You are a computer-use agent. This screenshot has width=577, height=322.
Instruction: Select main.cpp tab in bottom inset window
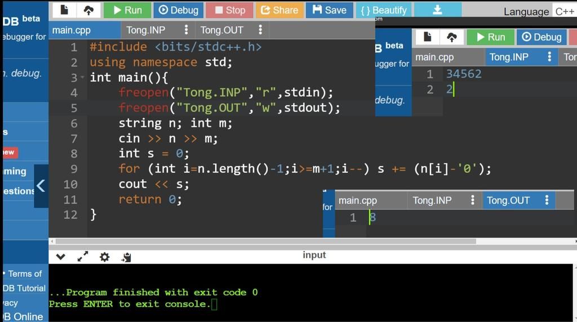click(358, 200)
